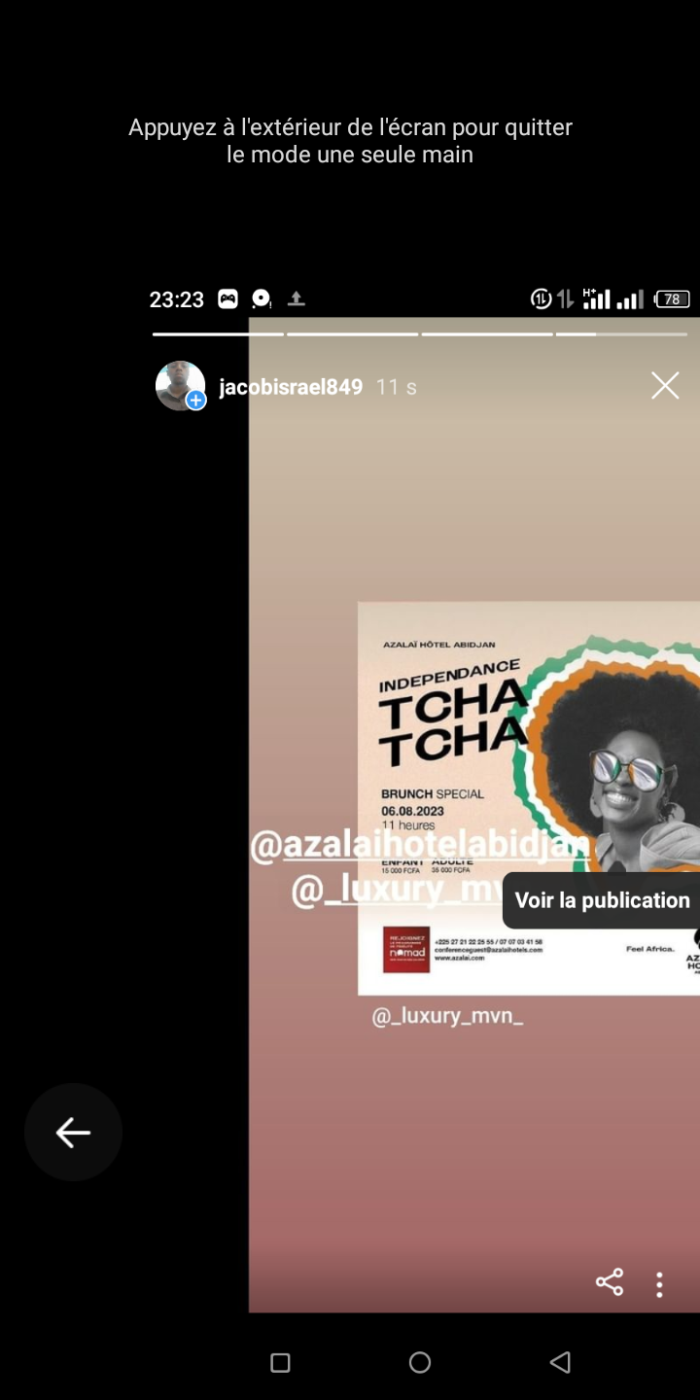Tap the back arrow circle button

click(73, 1132)
